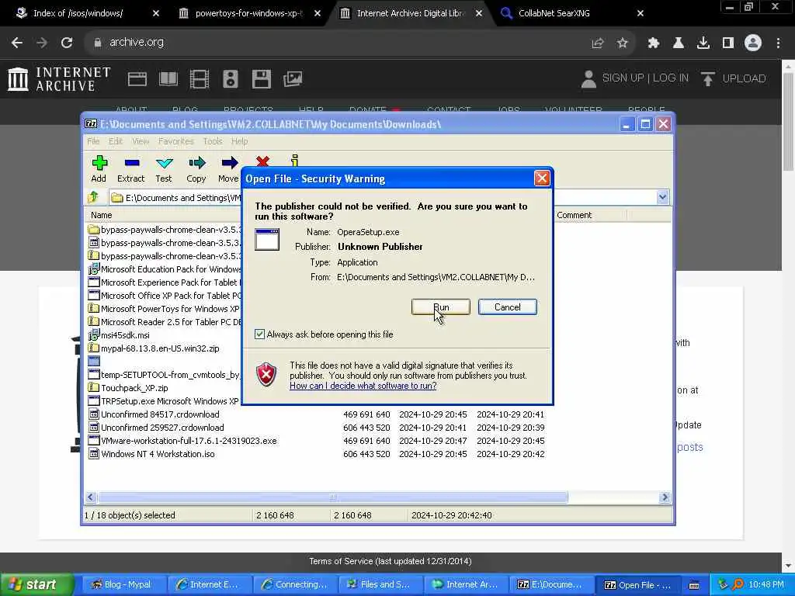Screen dimensions: 795x596
Task: Click the Add tool in 7-Zip
Action: tap(99, 169)
